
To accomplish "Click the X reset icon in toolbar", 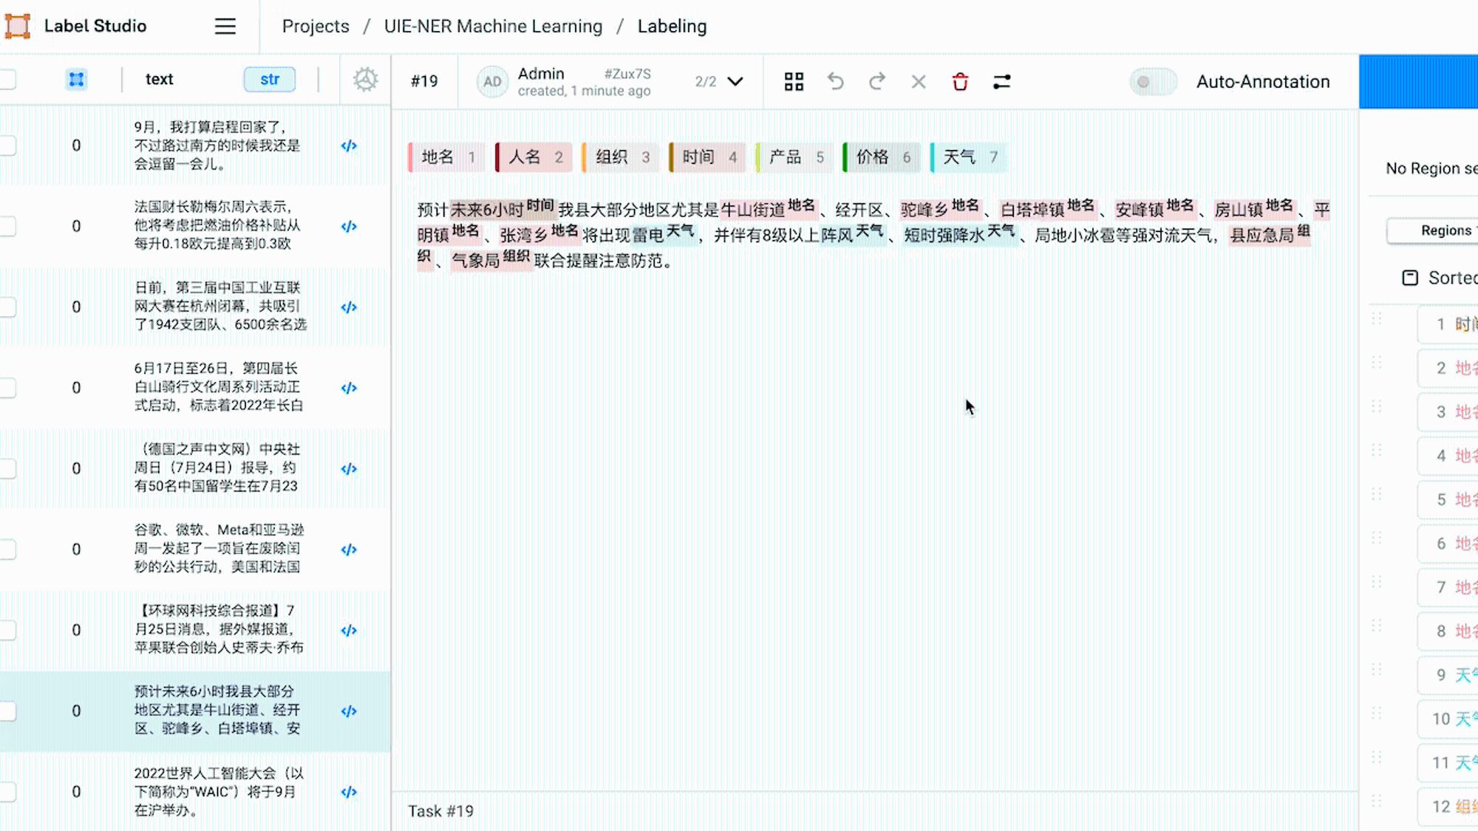I will (x=919, y=81).
